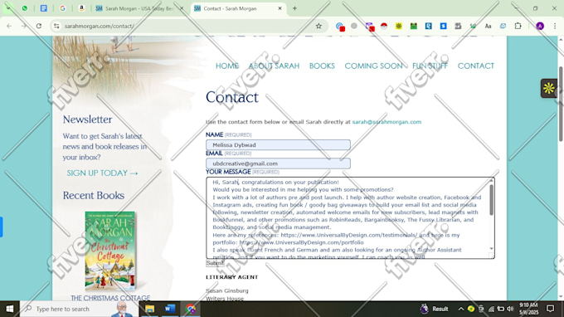Open a new browser tab
The width and height of the screenshot is (564, 317).
(x=294, y=8)
